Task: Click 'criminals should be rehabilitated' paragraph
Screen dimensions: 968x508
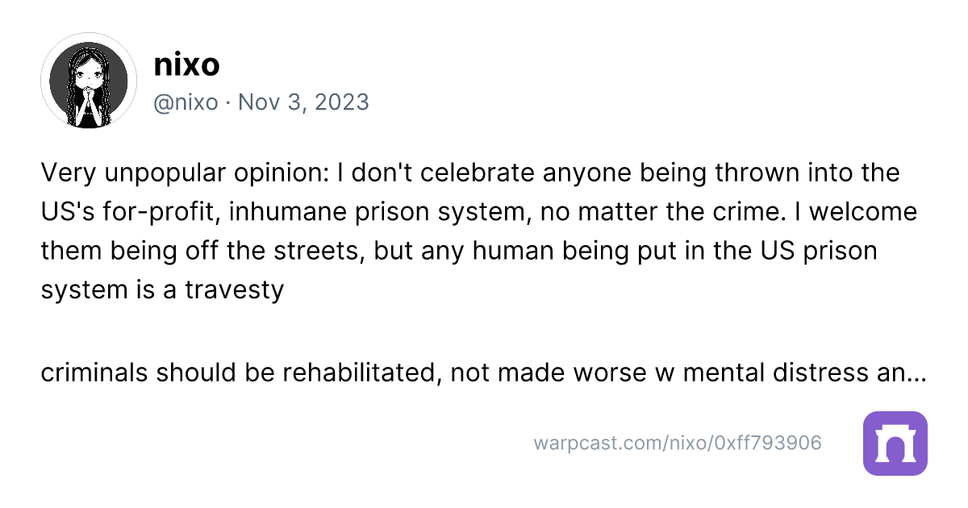Action: click(x=483, y=373)
